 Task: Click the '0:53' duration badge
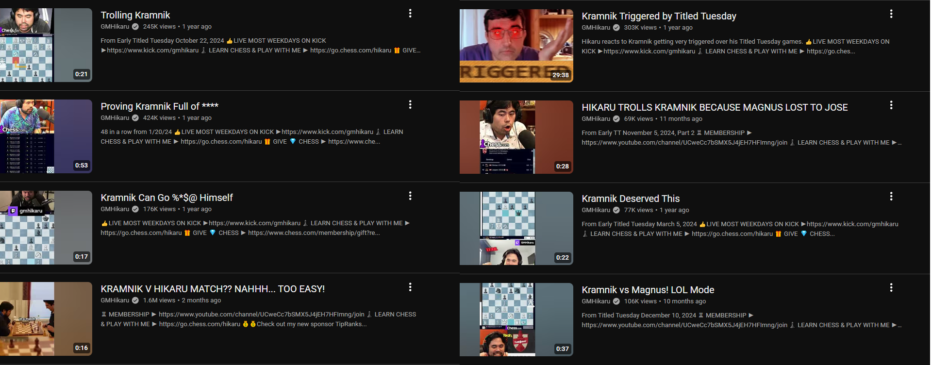coord(81,166)
